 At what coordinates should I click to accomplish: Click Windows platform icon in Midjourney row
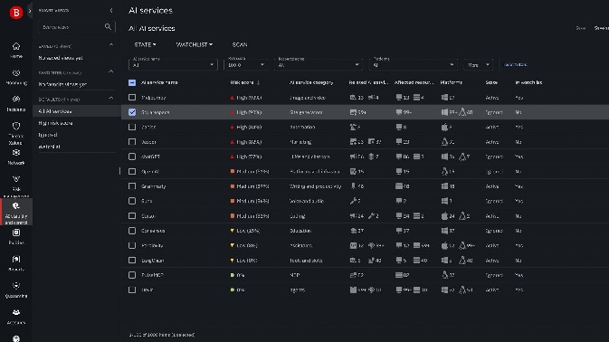pyautogui.click(x=444, y=98)
